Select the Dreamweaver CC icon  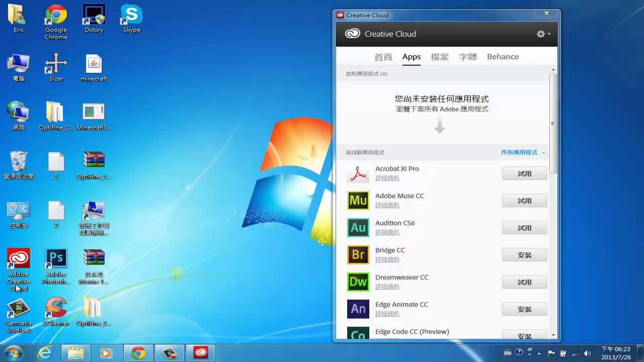point(358,282)
